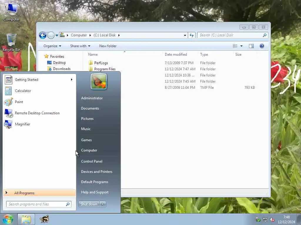Select the Recycle Bin desktop icon
Image resolution: width=301 pixels, height=225 pixels.
[x=11, y=42]
